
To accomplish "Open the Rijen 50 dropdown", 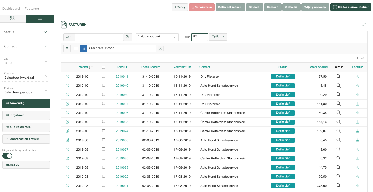I will tap(199, 37).
